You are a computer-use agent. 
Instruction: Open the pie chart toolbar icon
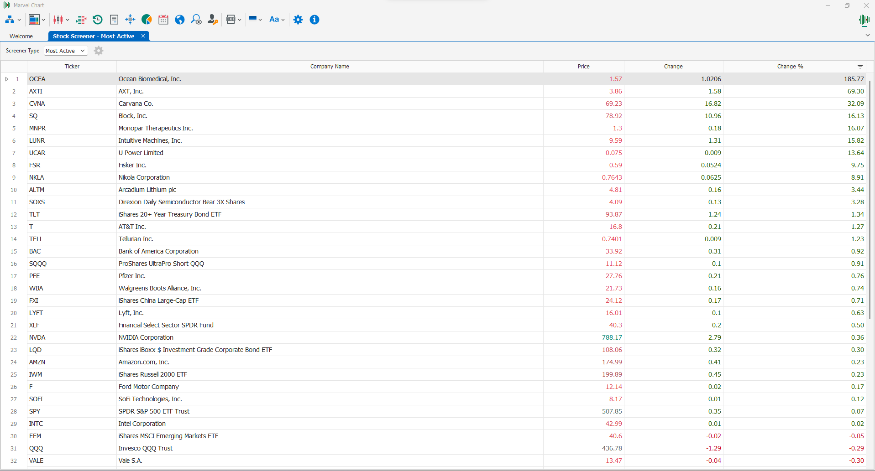point(147,20)
